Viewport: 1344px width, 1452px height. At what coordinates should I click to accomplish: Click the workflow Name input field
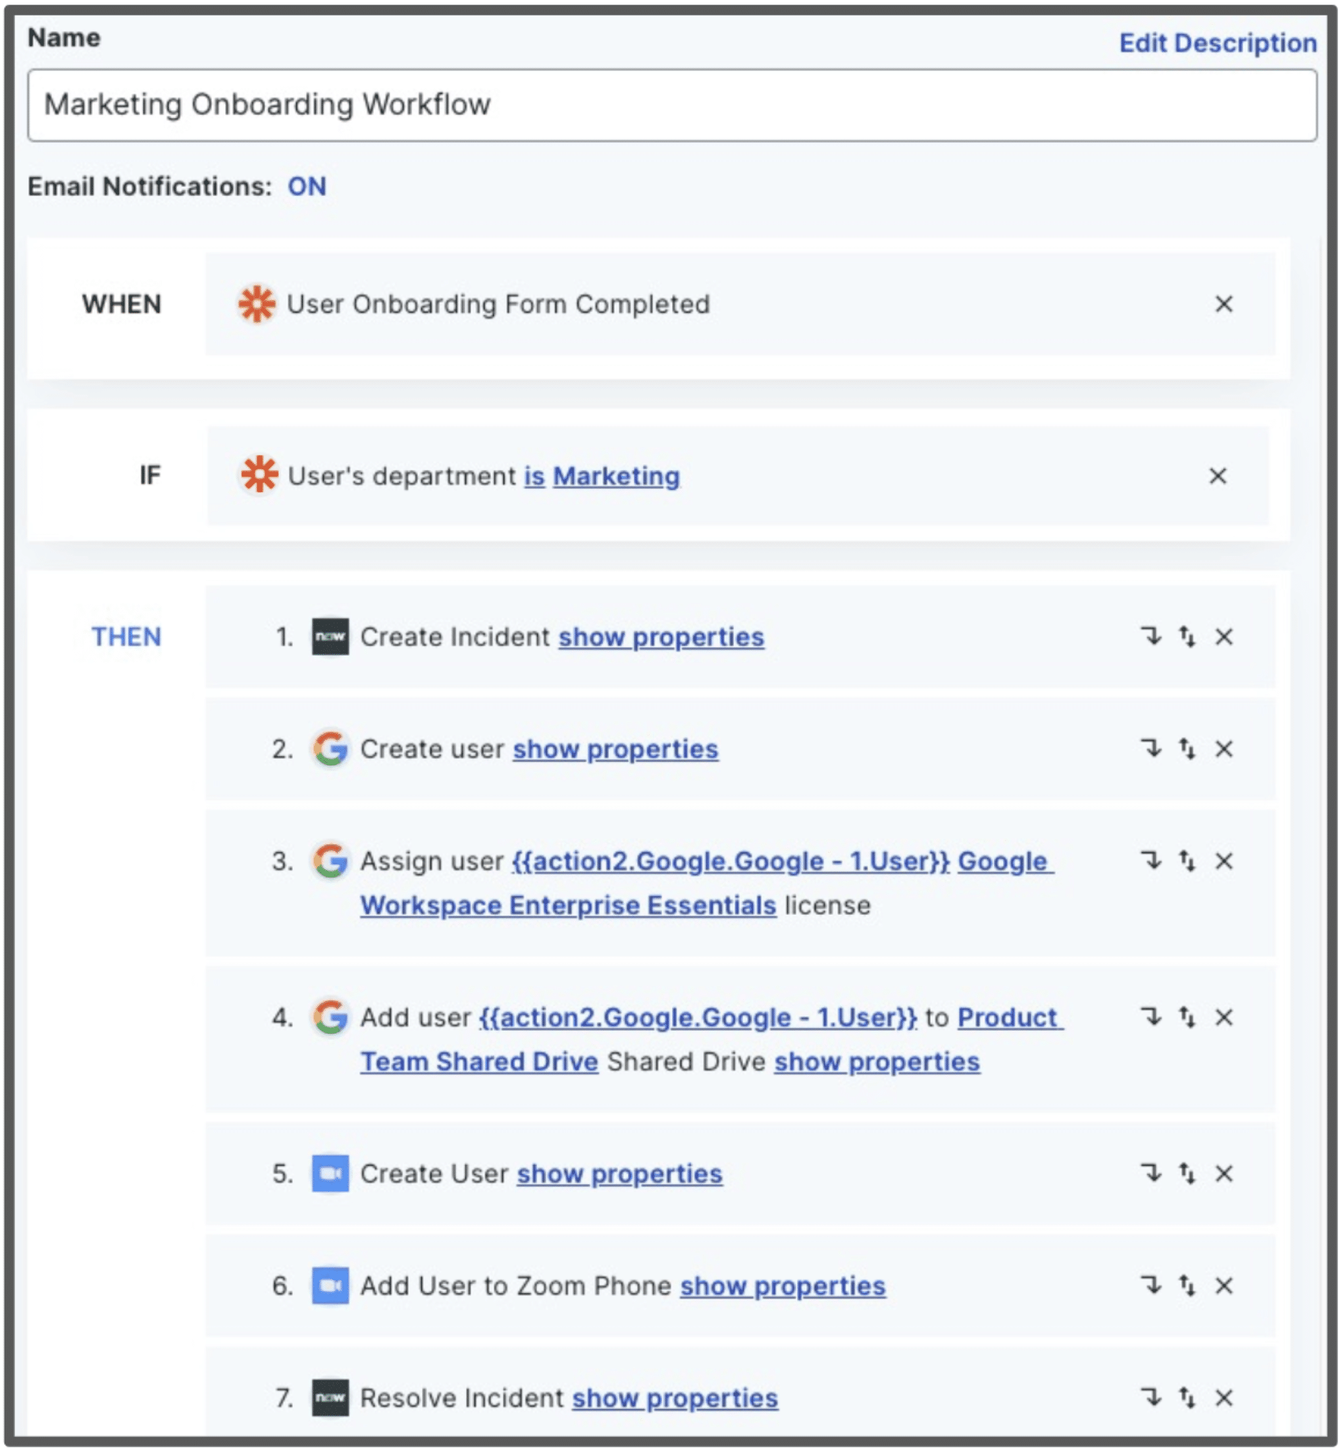point(671,105)
